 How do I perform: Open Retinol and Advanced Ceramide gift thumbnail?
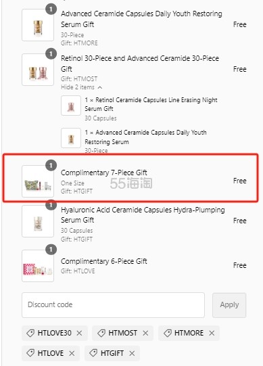coord(38,70)
